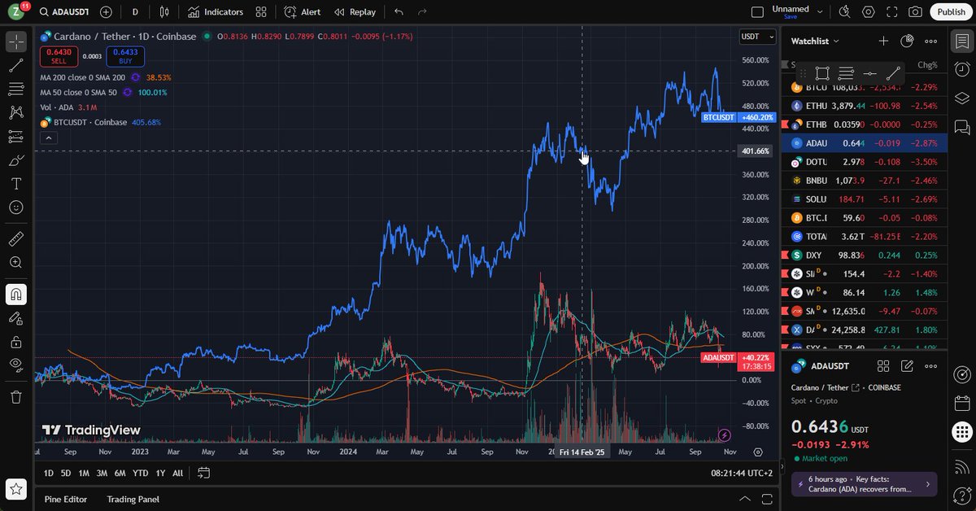Open indicator templates grid
This screenshot has height=511, width=976.
point(260,12)
